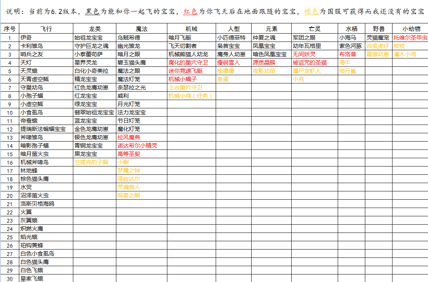
Task: Select red cell 源质晶簇
Action: [271, 62]
